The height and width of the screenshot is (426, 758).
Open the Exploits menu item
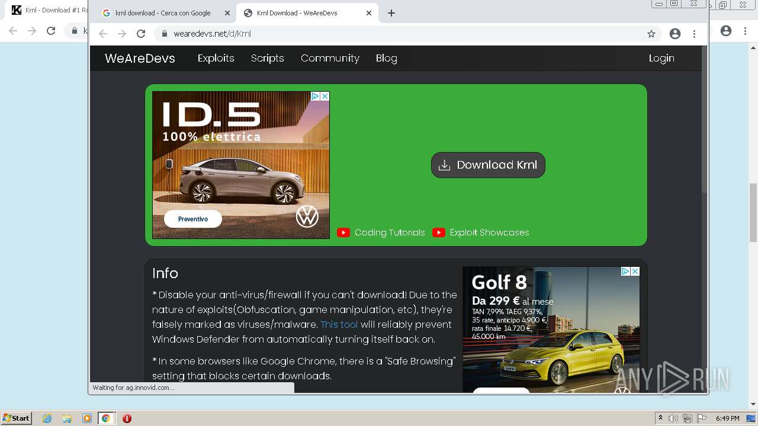click(216, 58)
